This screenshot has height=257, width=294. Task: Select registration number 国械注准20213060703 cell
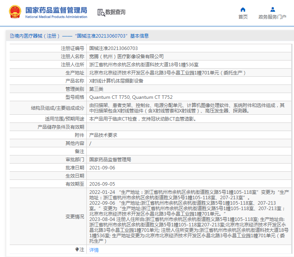pyautogui.click(x=113, y=48)
